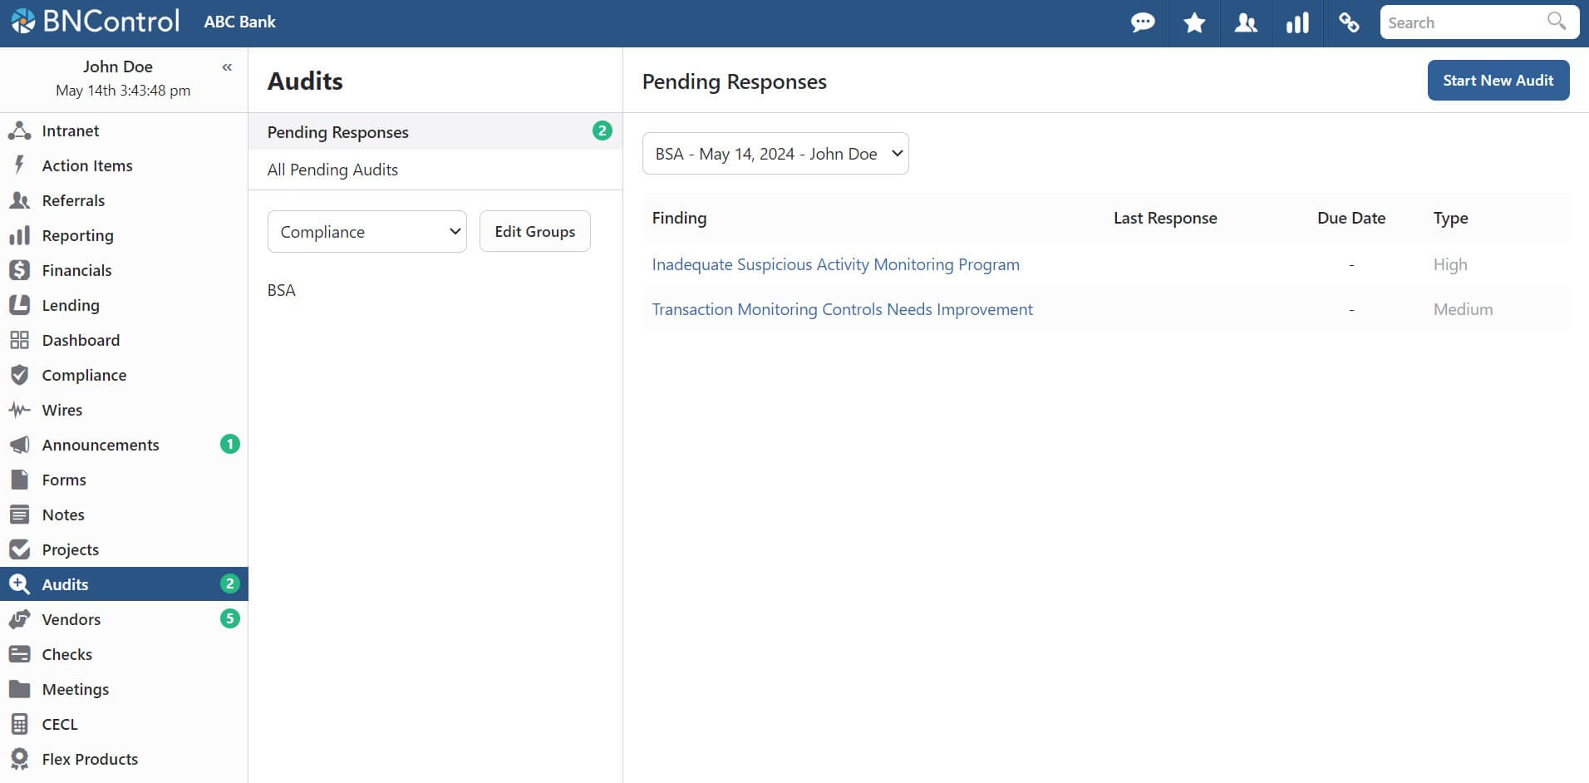Click the search magnifier icon
The height and width of the screenshot is (783, 1589).
1556,22
